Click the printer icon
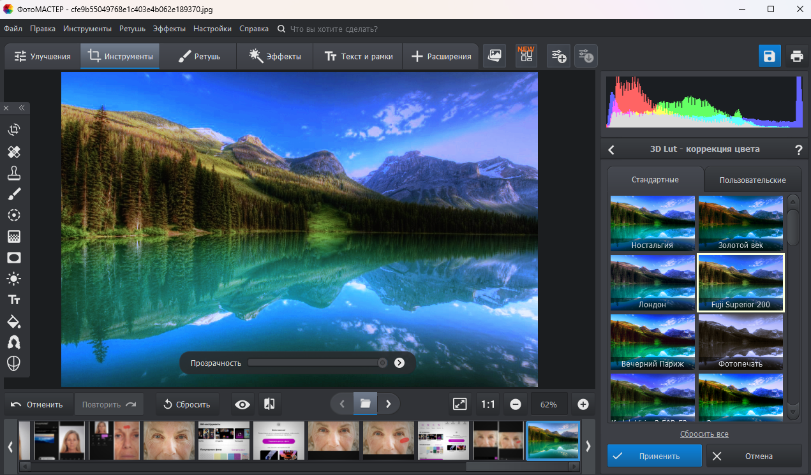This screenshot has width=811, height=475. tap(796, 56)
